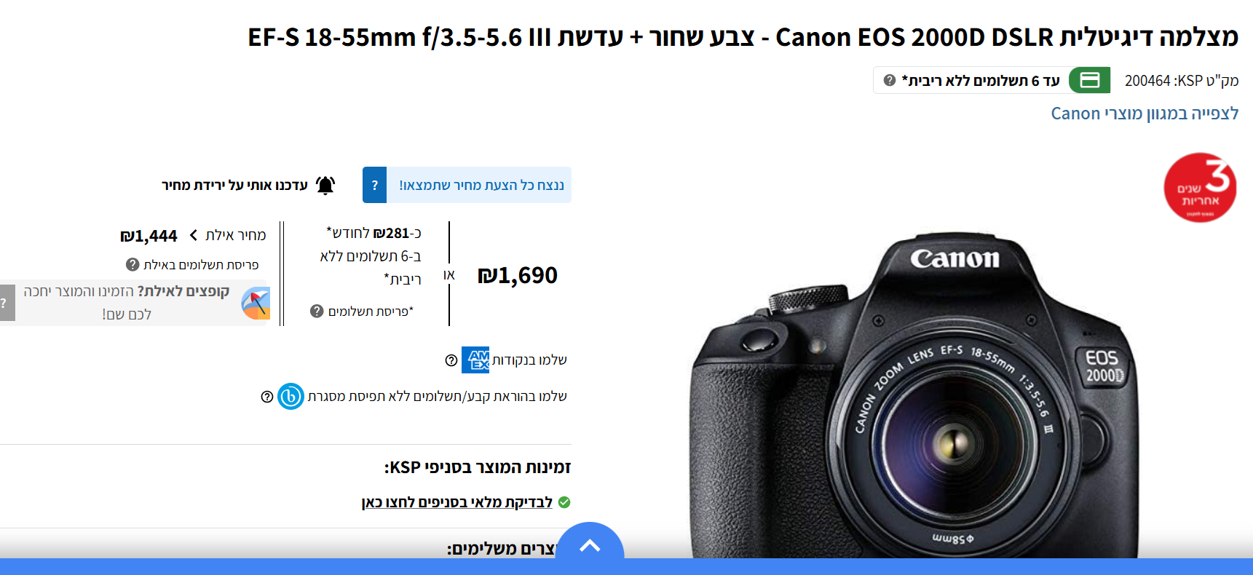Click help icon next to bank transfer payments
This screenshot has height=575, width=1253.
pyautogui.click(x=267, y=397)
